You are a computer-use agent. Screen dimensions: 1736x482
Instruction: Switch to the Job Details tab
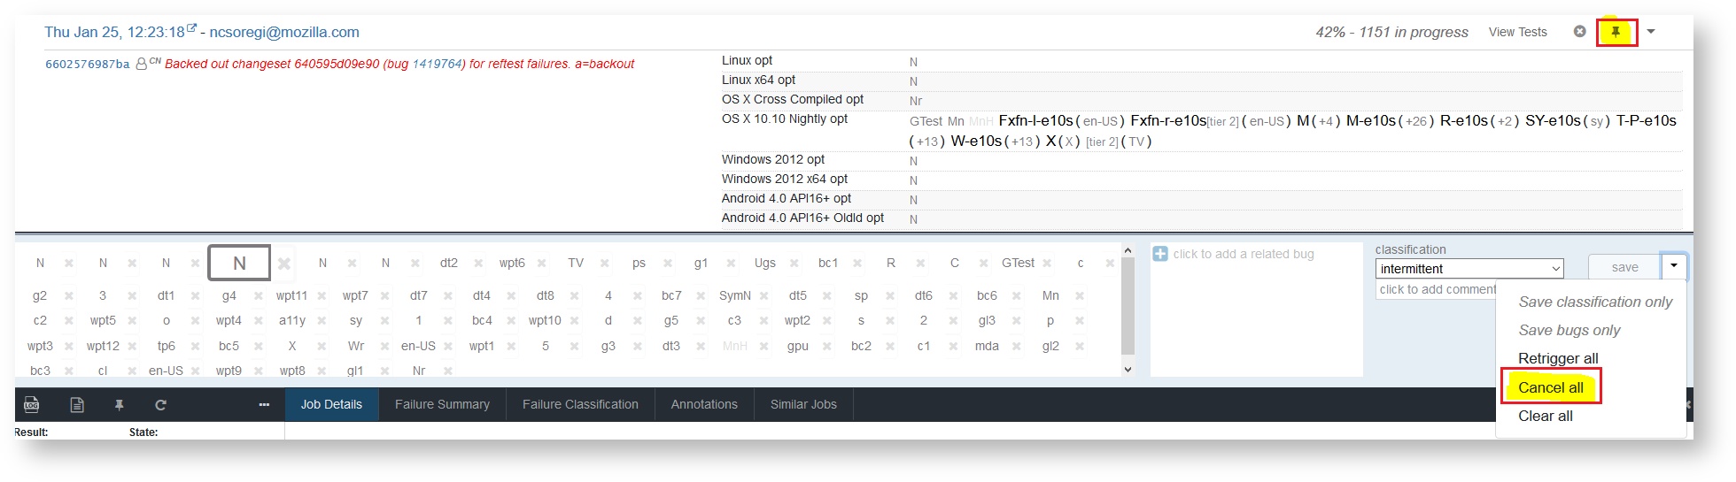[331, 405]
